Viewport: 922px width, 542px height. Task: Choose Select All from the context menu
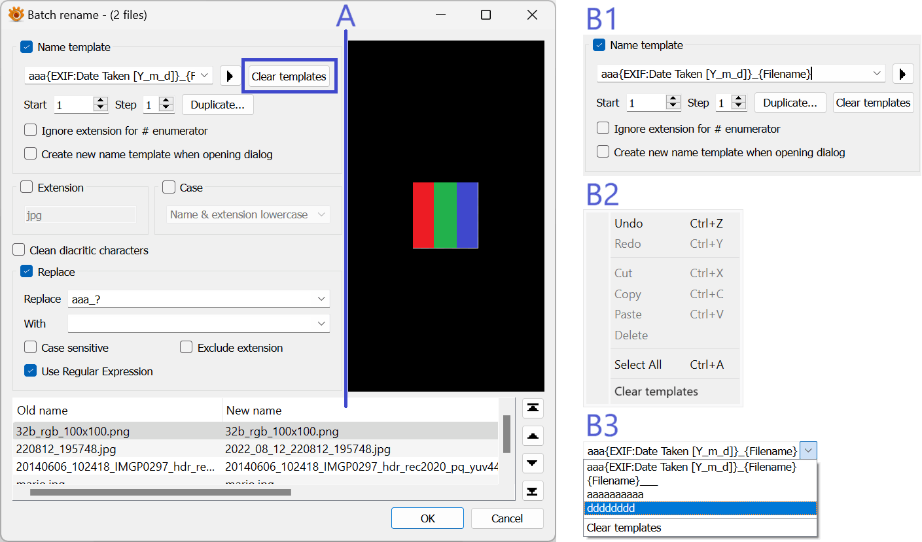coord(637,365)
